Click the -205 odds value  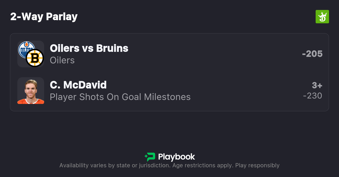tap(312, 54)
